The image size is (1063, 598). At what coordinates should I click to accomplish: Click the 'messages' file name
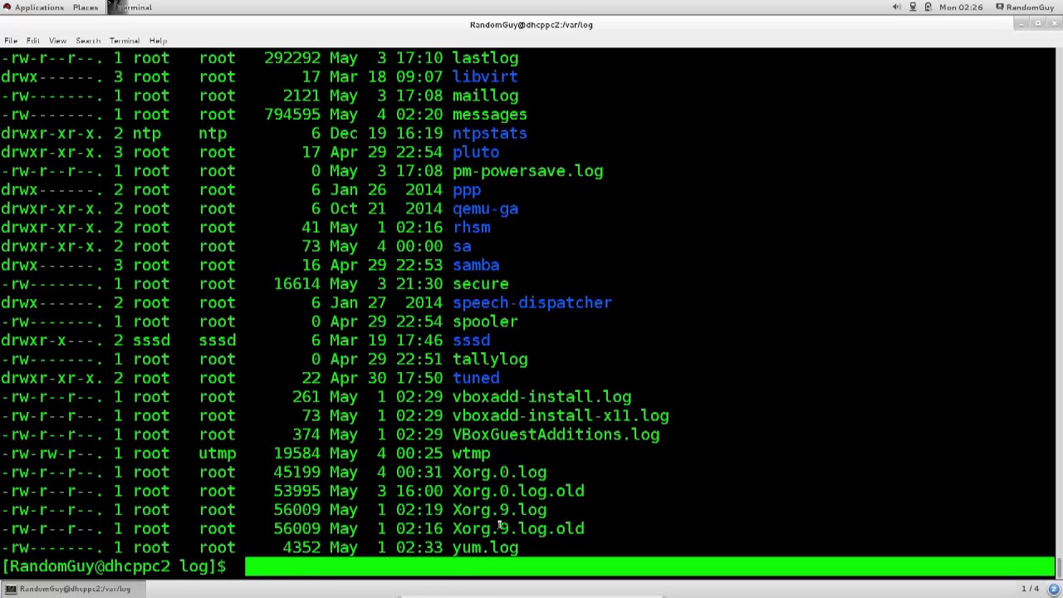pos(489,115)
